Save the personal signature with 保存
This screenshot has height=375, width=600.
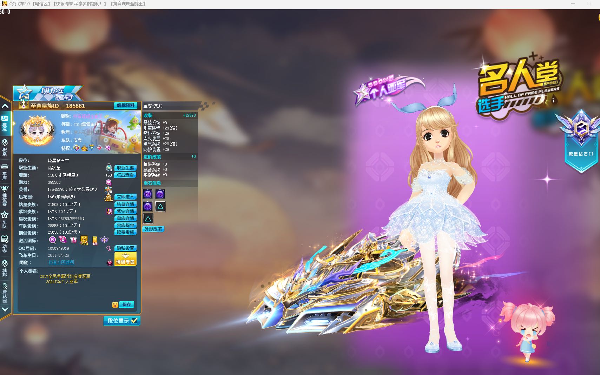click(127, 304)
